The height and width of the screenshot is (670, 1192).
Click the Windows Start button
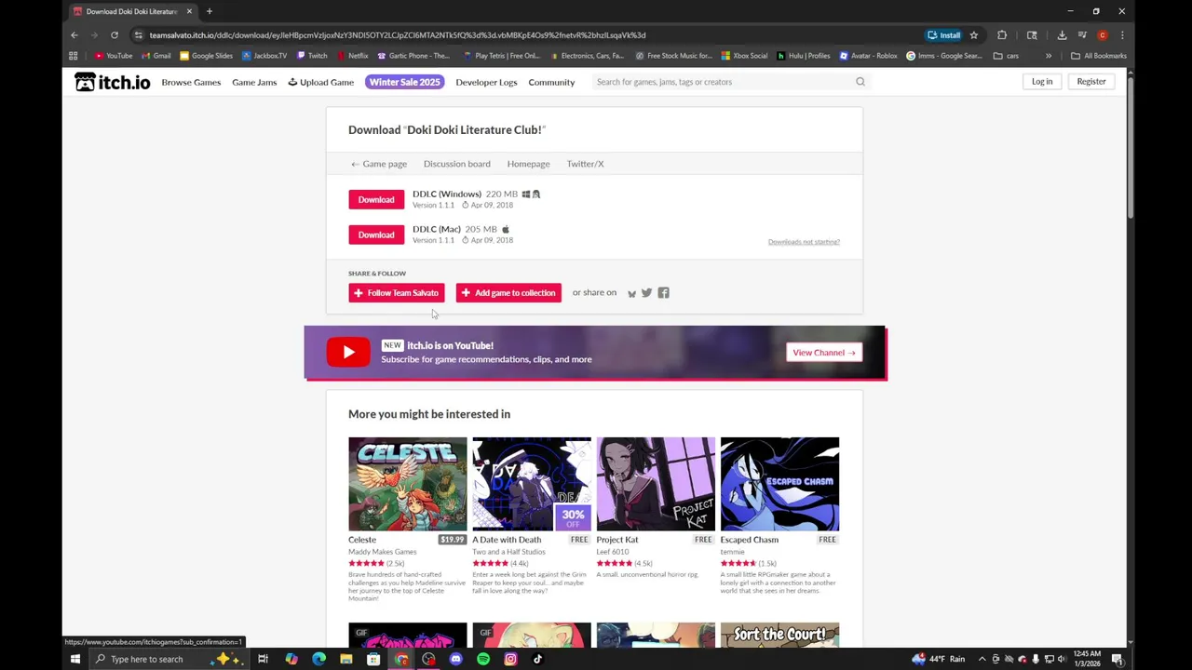point(75,659)
